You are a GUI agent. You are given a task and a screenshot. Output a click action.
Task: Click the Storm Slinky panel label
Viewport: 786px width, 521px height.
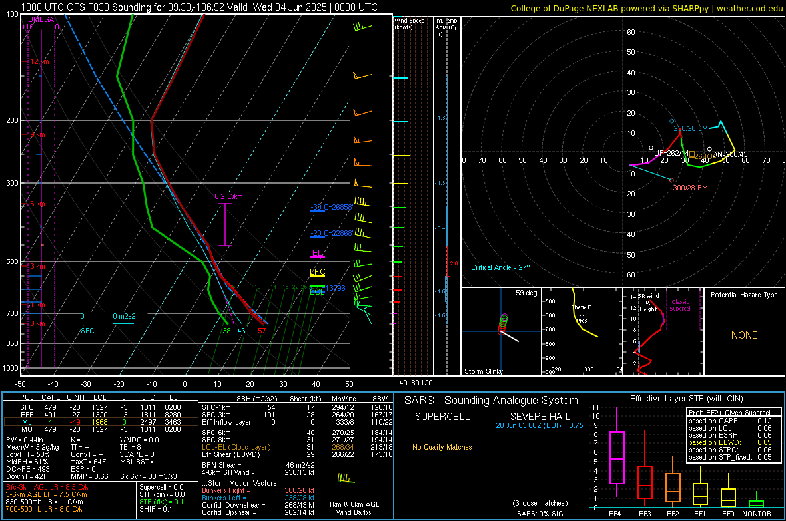pos(483,371)
